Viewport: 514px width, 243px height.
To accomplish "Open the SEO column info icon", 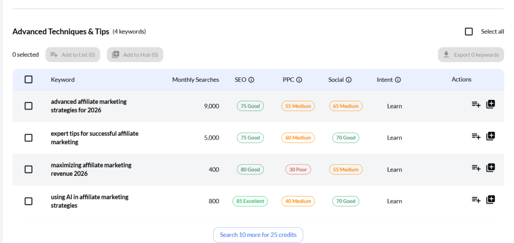I will 251,80.
